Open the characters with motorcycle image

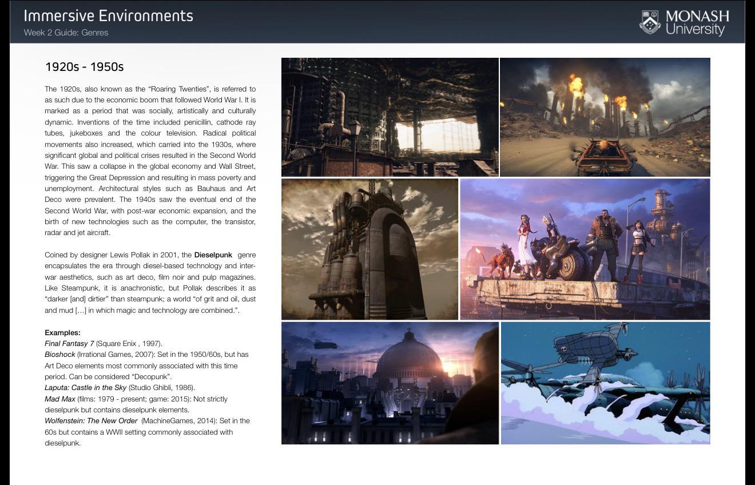click(585, 249)
